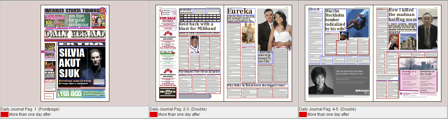
Task: Click the '101 tips for good gardening' teaser
Action: (79, 20)
